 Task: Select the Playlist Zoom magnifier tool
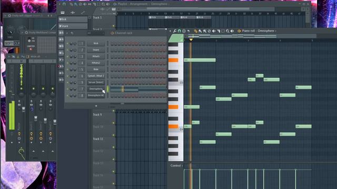click(x=103, y=4)
